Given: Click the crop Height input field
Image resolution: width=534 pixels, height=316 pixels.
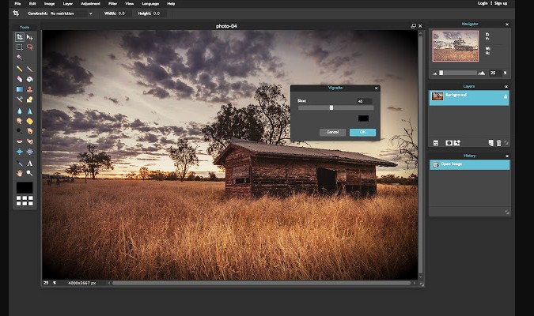Looking at the screenshot, I should pyautogui.click(x=157, y=13).
